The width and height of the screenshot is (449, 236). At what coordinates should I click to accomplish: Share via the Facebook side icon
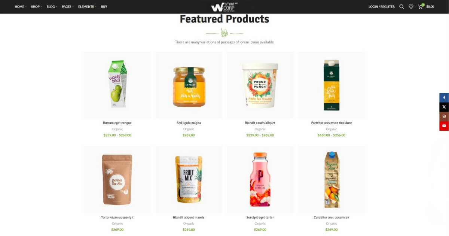(x=444, y=98)
